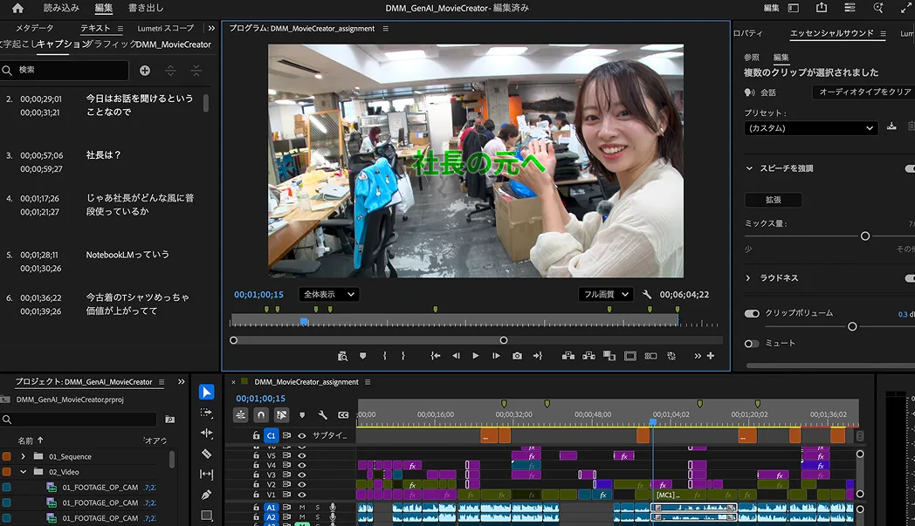Toggle V1 track output eye
This screenshot has width=915, height=526.
point(302,495)
